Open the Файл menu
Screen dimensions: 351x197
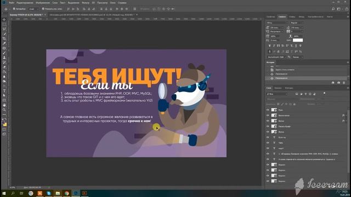point(12,3)
